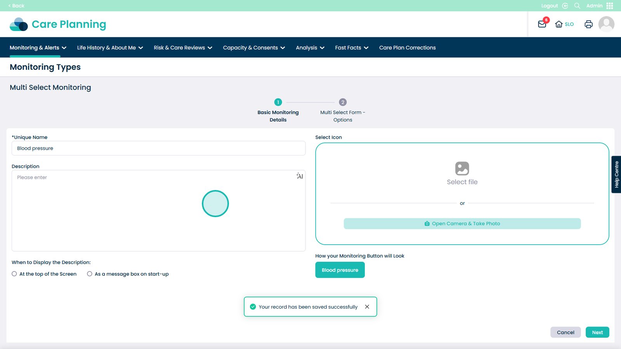The height and width of the screenshot is (349, 621).
Task: Dismiss the saved successfully notification
Action: [367, 307]
